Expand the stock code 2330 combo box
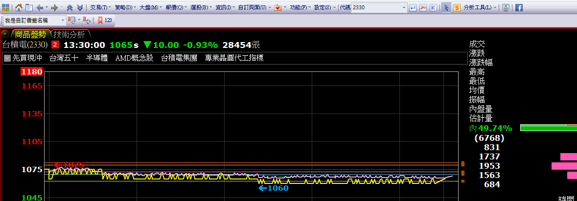 click(x=404, y=7)
